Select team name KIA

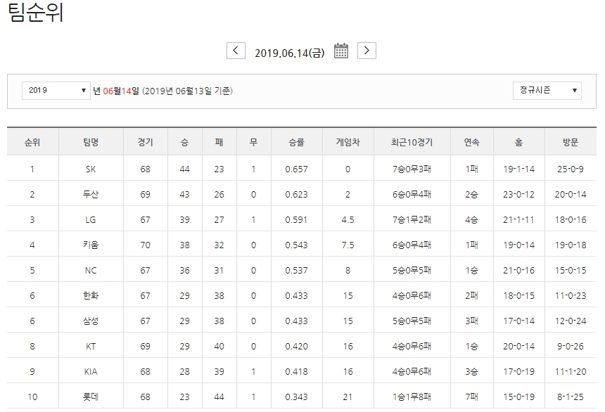click(91, 372)
